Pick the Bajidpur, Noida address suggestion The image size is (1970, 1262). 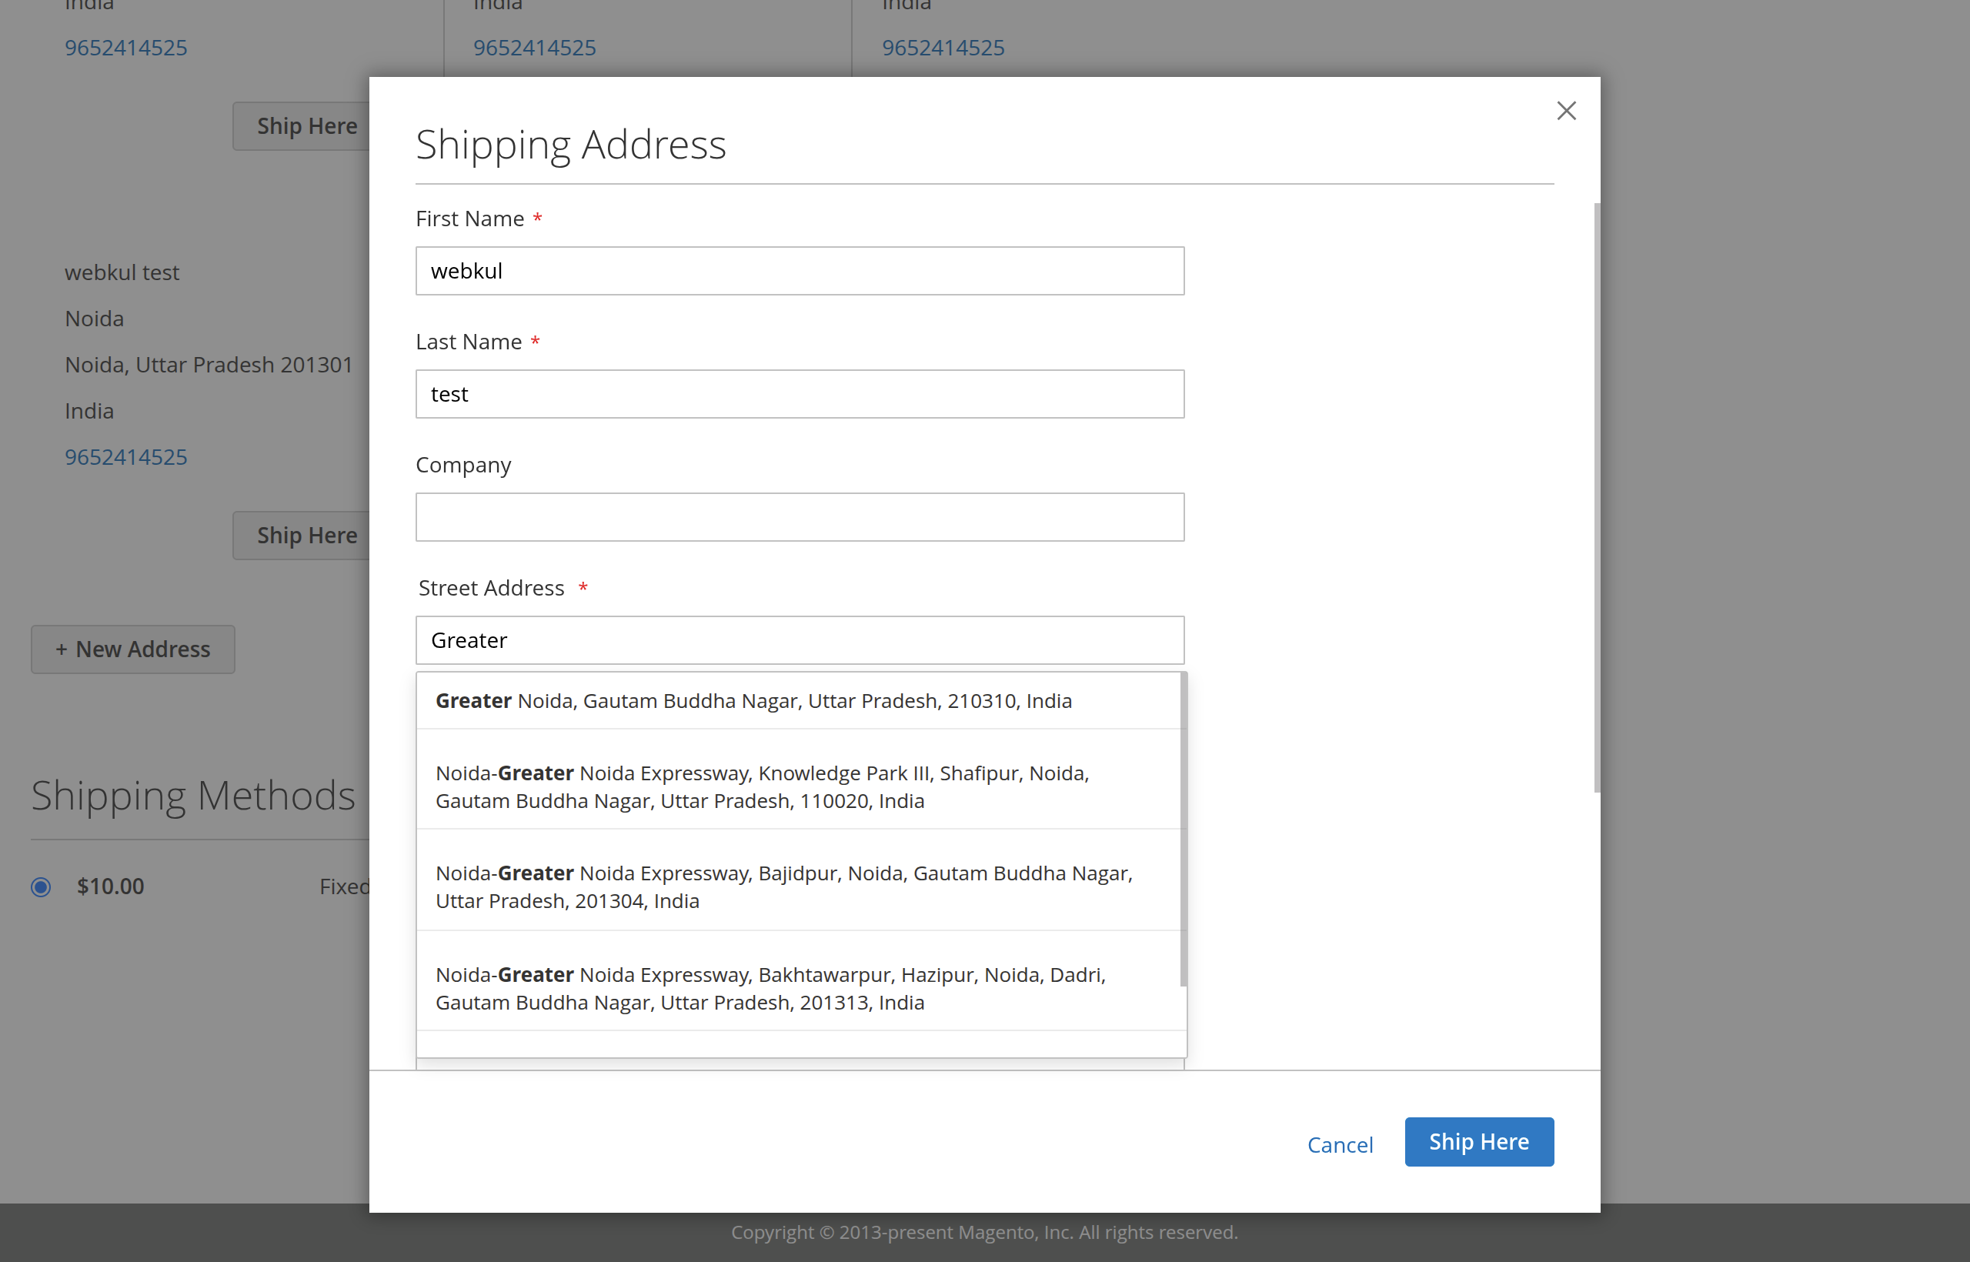tap(798, 886)
